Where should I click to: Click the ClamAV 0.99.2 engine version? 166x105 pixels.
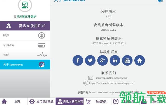109,30
